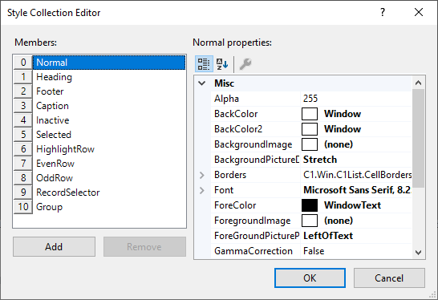Click the BackColor white swatch
Screen dimensions: 438x300
[x=310, y=114]
